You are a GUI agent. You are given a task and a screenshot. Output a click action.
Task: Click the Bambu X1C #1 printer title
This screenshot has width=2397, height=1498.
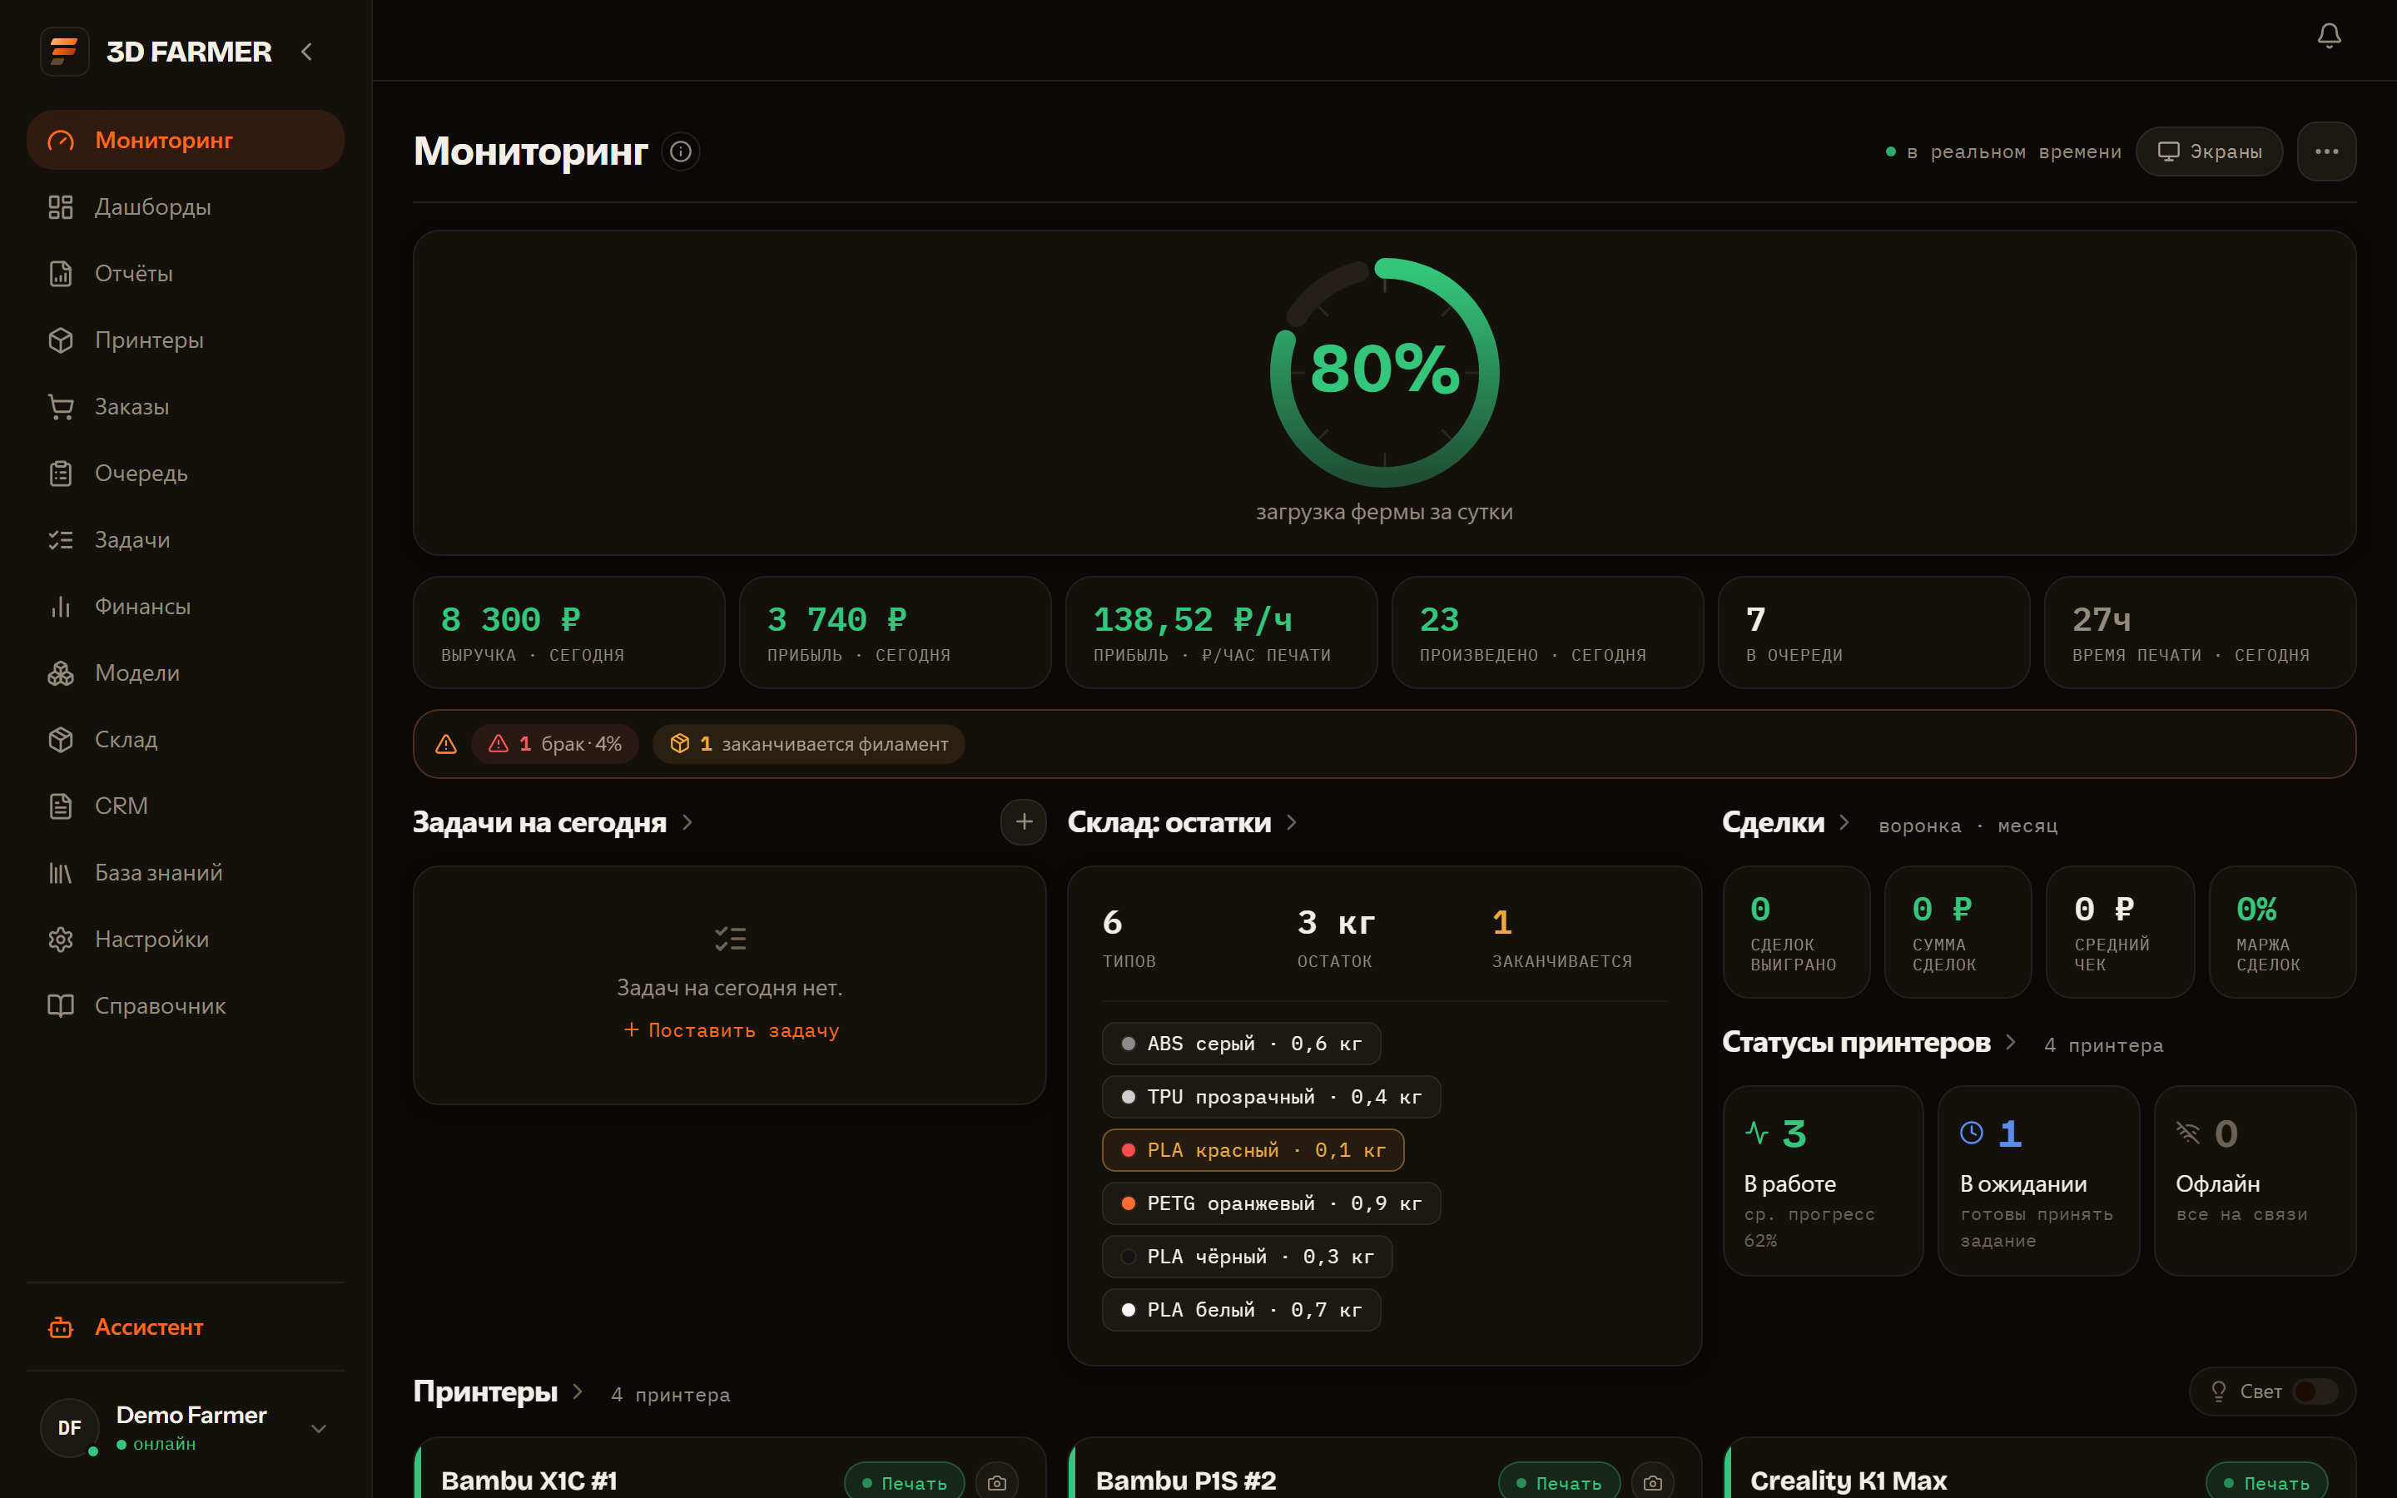[x=529, y=1481]
